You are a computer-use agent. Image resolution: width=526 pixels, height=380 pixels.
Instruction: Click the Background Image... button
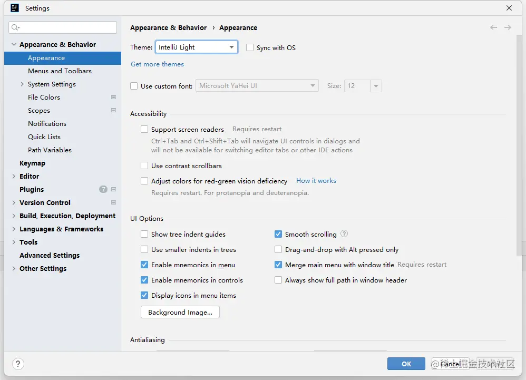(180, 312)
